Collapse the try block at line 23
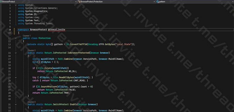234x112 pixels. tap(16, 77)
